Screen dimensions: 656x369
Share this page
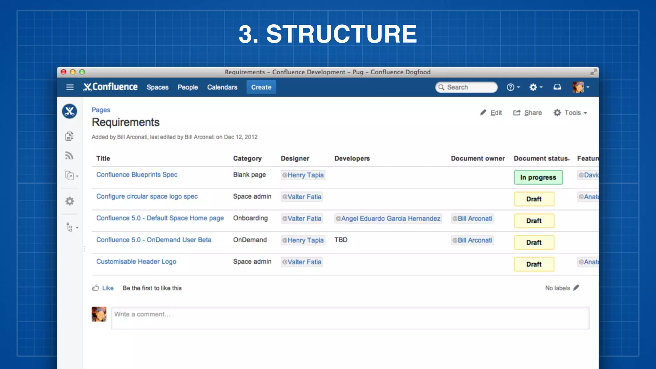527,113
